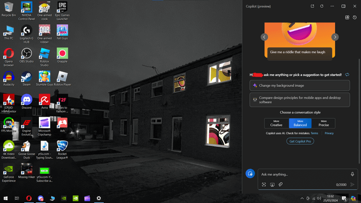Select Roblox Player desktop icon
Viewport: 361px width, 203px height.
62,78
